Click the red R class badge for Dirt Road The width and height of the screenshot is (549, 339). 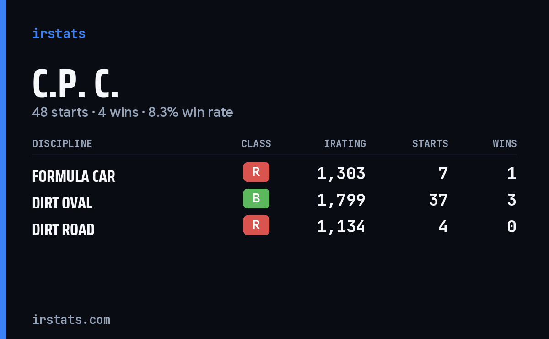256,225
